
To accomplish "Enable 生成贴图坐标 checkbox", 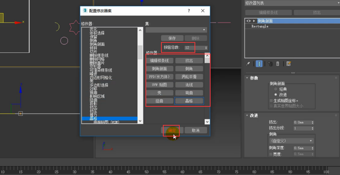I will [x=271, y=101].
